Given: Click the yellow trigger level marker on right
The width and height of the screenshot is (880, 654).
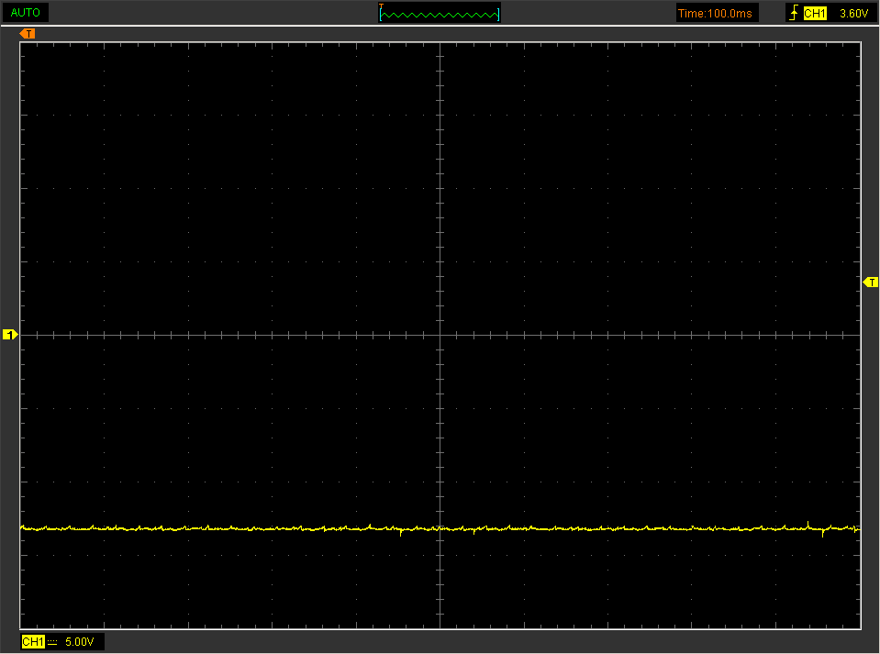Looking at the screenshot, I should click(x=870, y=283).
